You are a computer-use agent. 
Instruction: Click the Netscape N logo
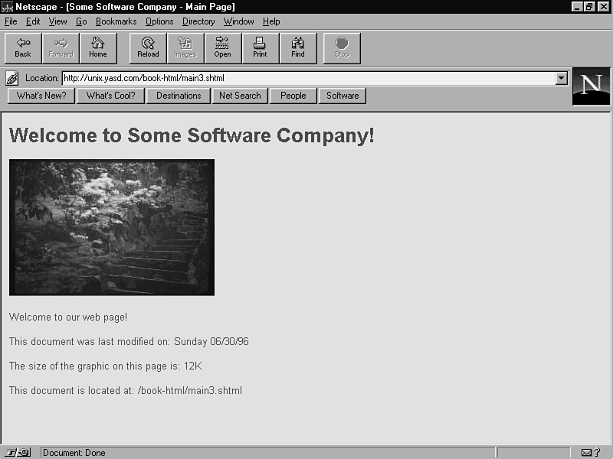click(x=591, y=86)
